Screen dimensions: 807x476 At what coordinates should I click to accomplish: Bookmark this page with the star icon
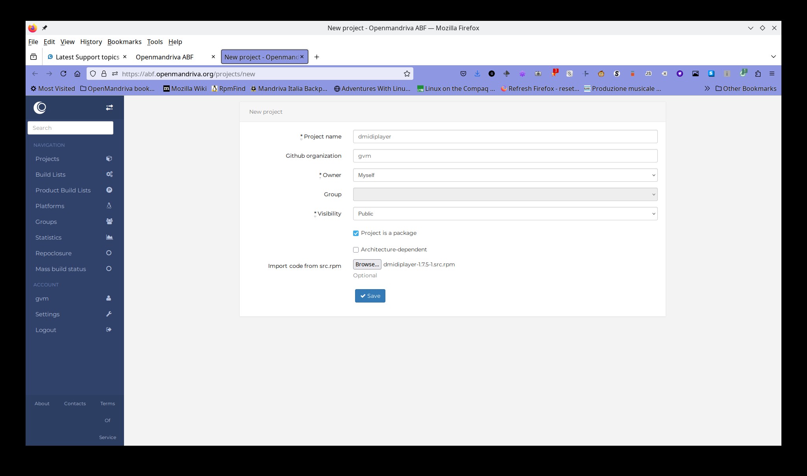tap(407, 74)
